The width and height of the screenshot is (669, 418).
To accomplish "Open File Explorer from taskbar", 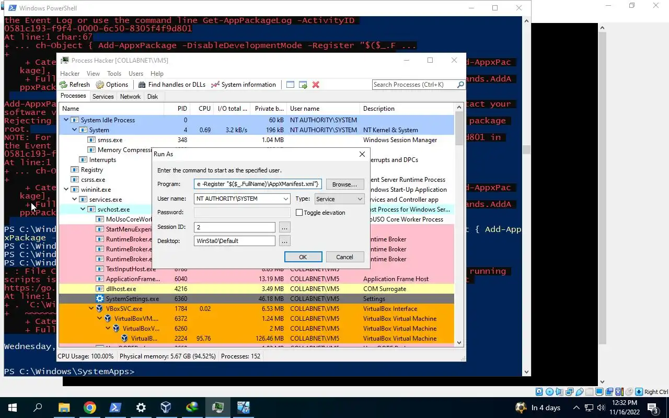I will tap(64, 408).
